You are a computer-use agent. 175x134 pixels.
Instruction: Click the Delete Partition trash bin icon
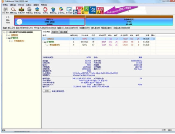[53, 10]
